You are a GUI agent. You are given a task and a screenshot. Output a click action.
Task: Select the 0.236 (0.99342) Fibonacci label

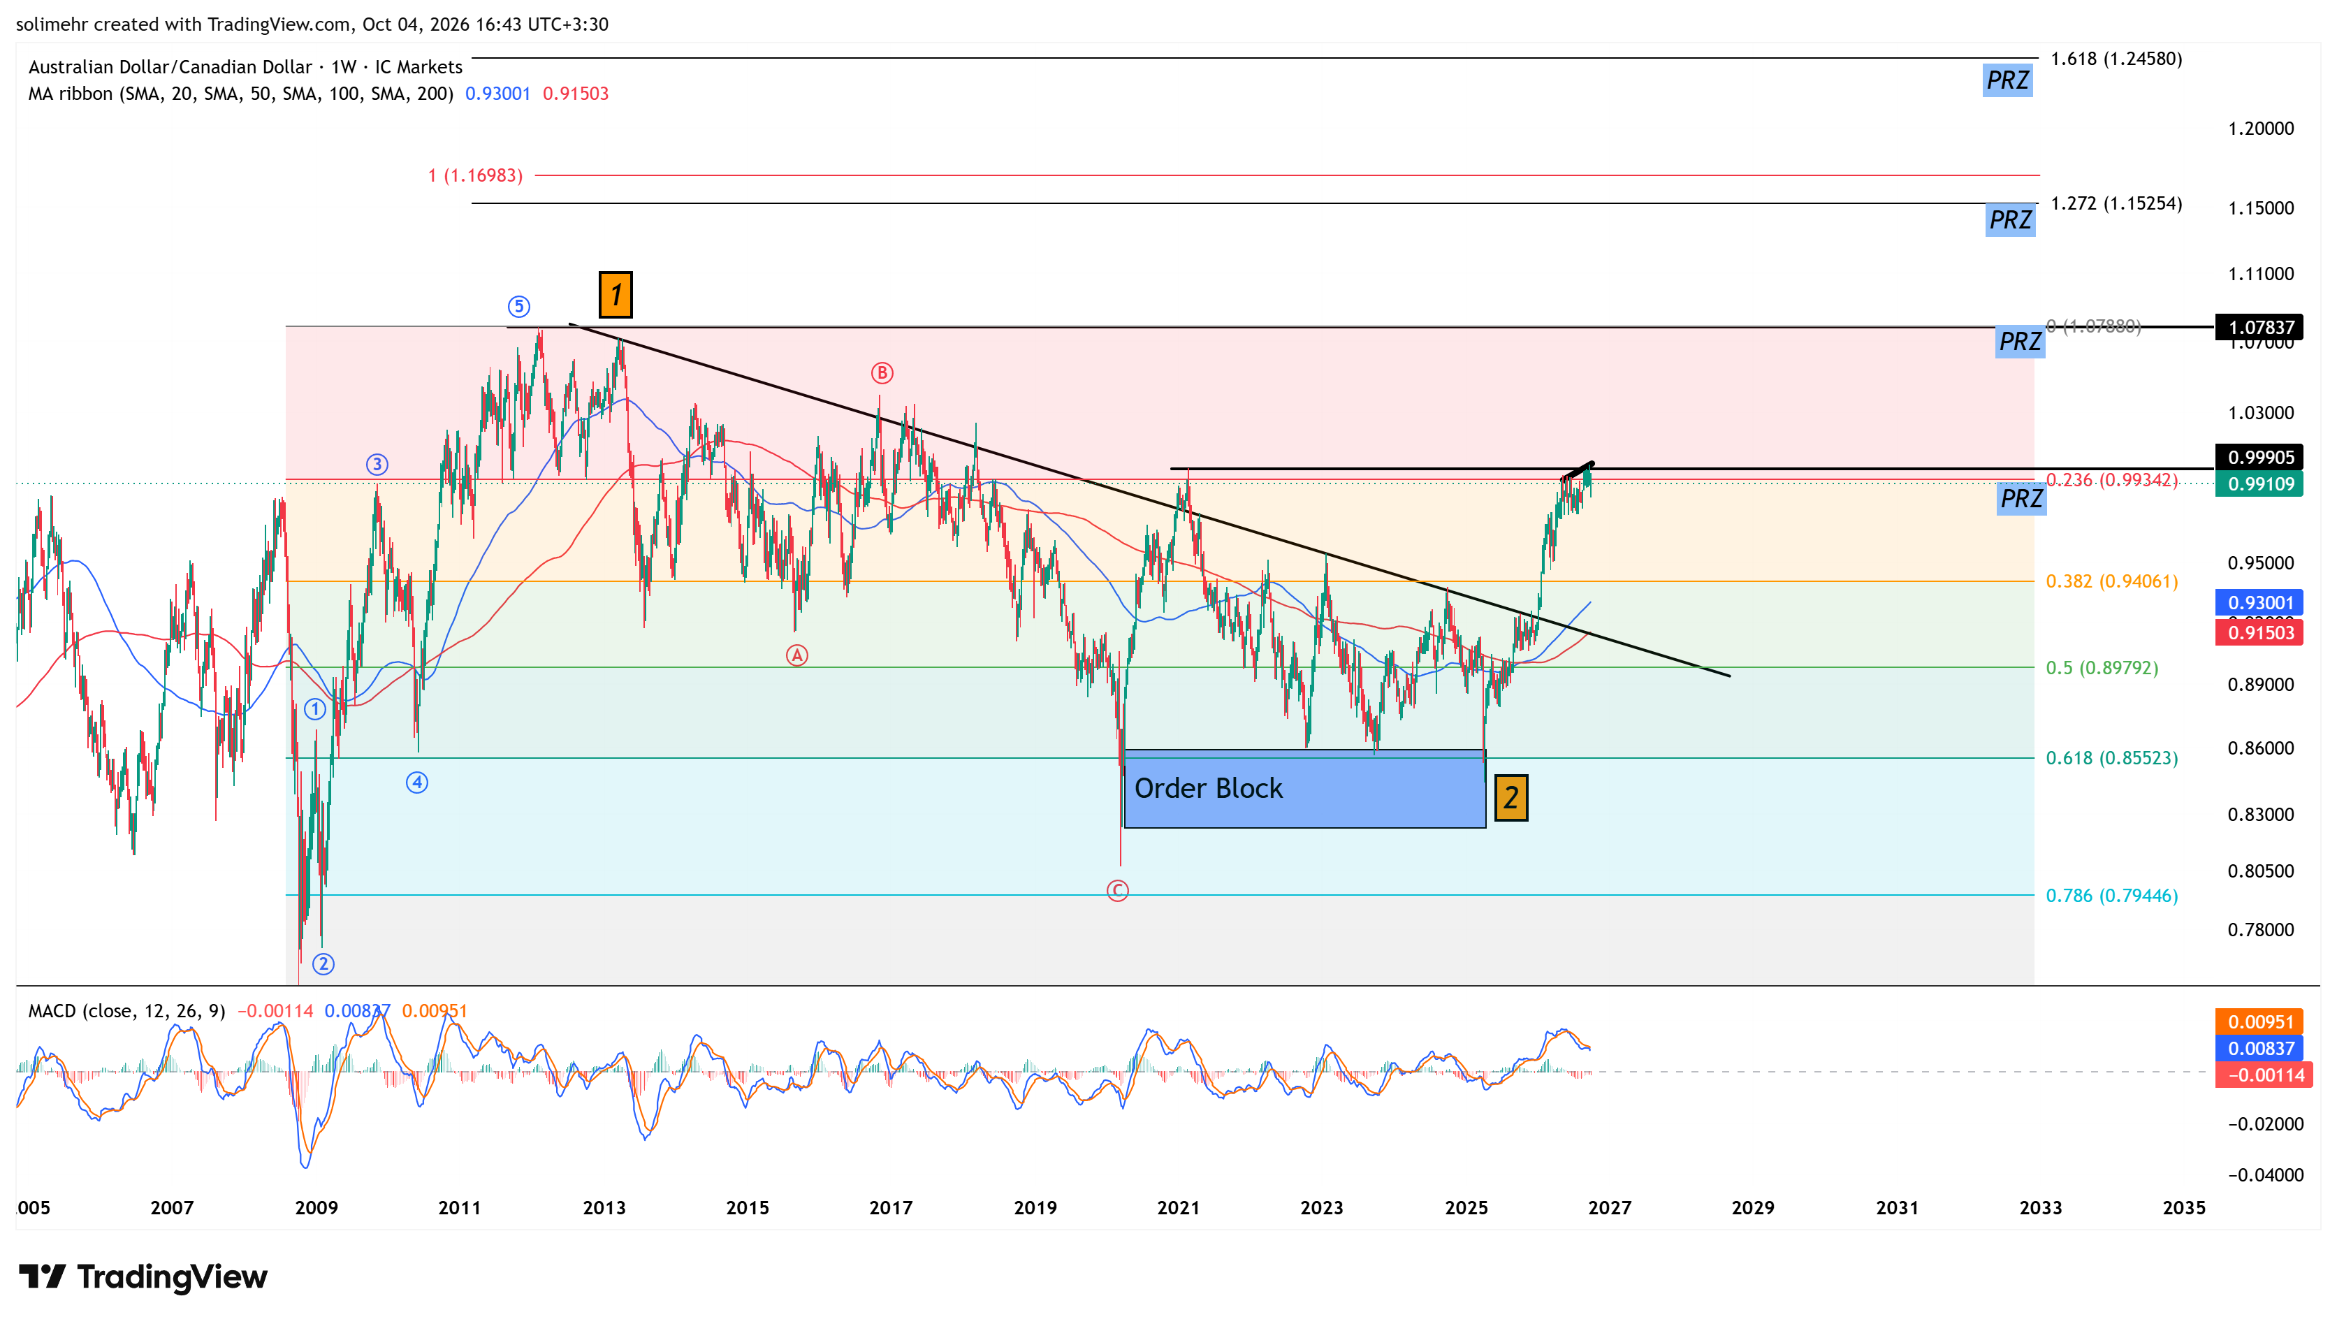click(x=2111, y=480)
